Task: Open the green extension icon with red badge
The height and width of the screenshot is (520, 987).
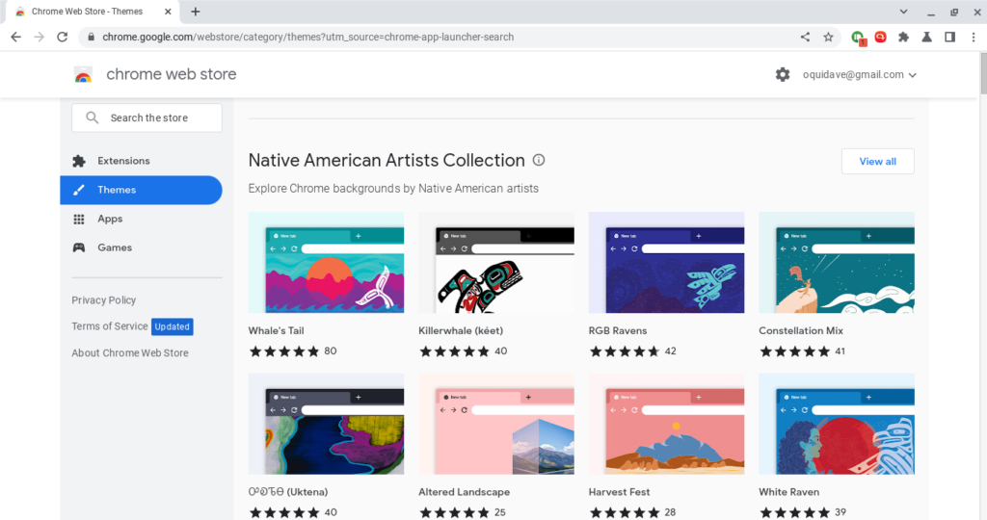Action: (858, 38)
